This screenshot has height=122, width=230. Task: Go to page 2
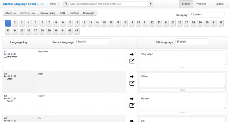click(15, 23)
